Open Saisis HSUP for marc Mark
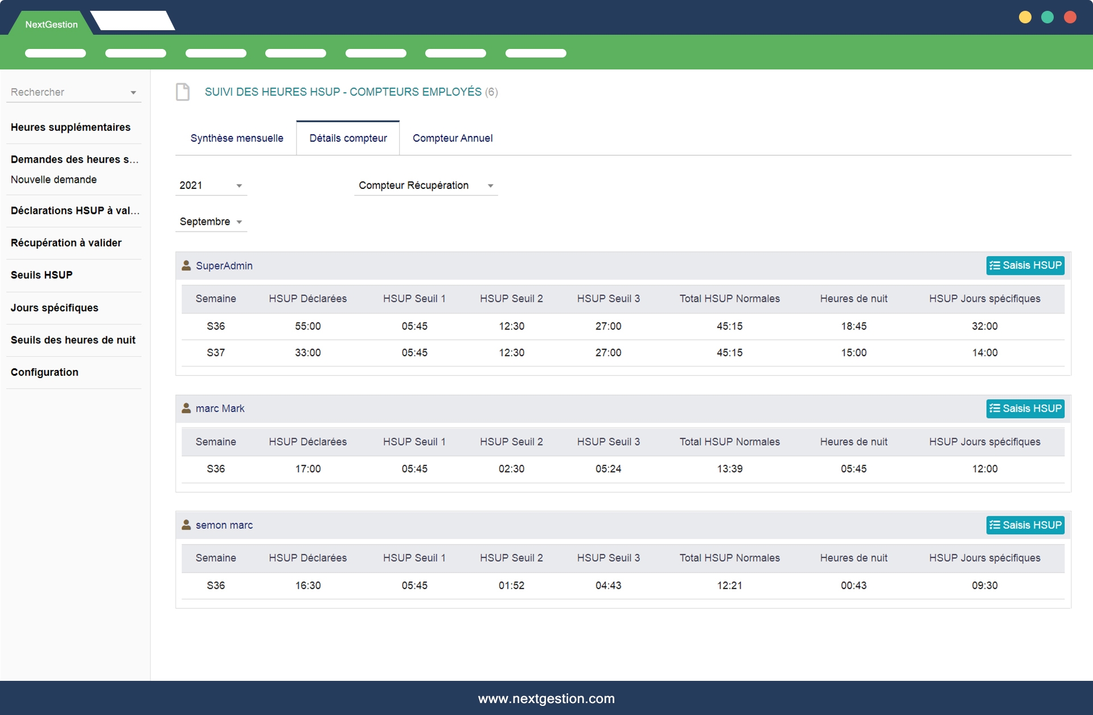Screen dimensions: 1093x715 1025,409
